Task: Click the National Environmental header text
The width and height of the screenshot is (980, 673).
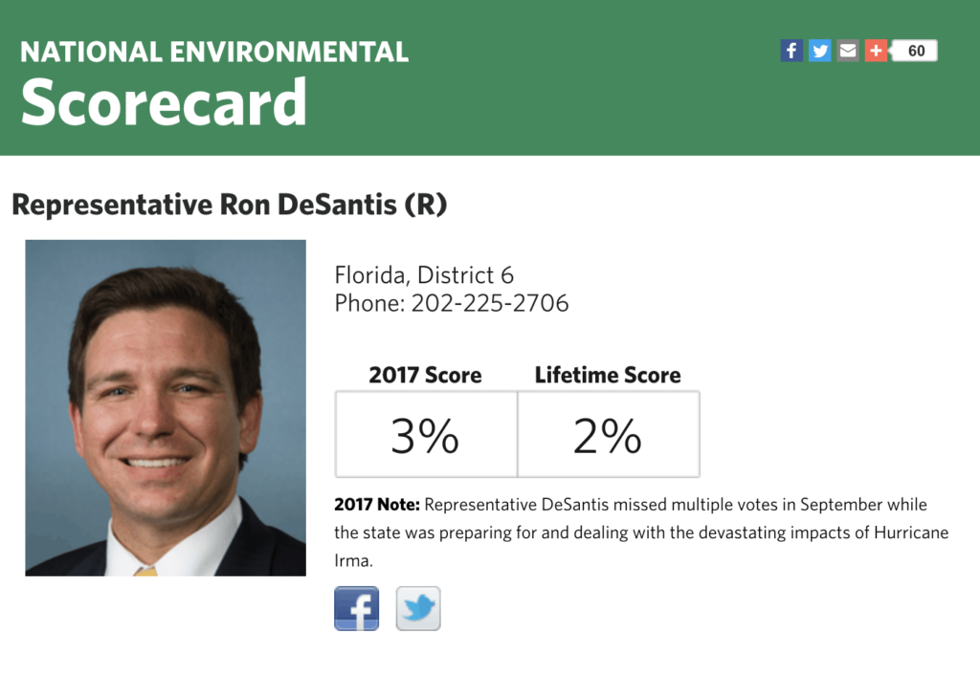Action: click(x=214, y=52)
